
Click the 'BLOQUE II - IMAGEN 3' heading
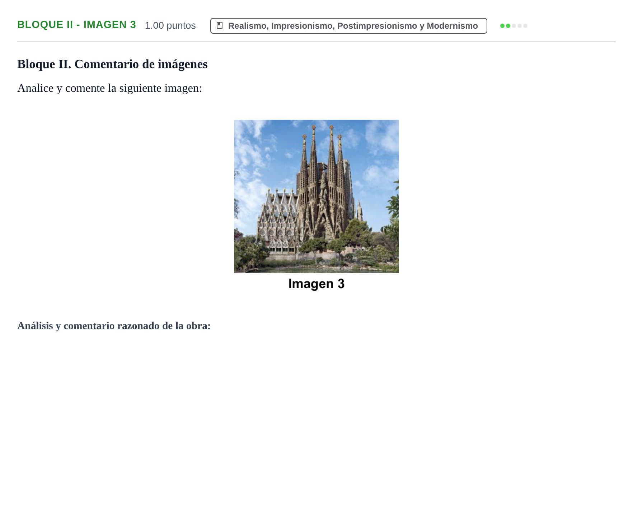pos(76,25)
